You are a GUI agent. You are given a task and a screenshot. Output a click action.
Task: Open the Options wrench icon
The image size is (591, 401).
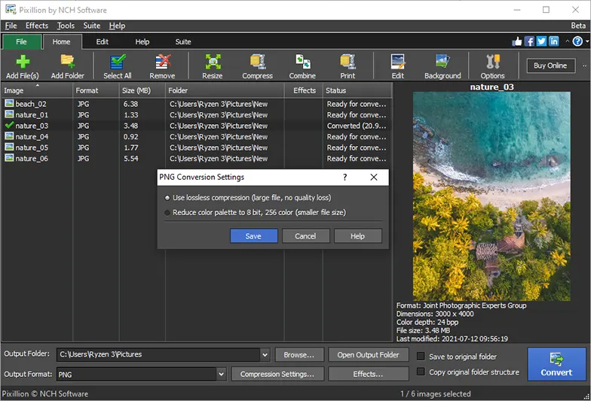pyautogui.click(x=492, y=62)
